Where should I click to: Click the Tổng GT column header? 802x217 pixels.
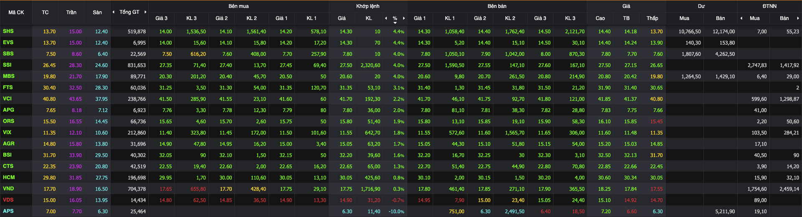point(129,12)
